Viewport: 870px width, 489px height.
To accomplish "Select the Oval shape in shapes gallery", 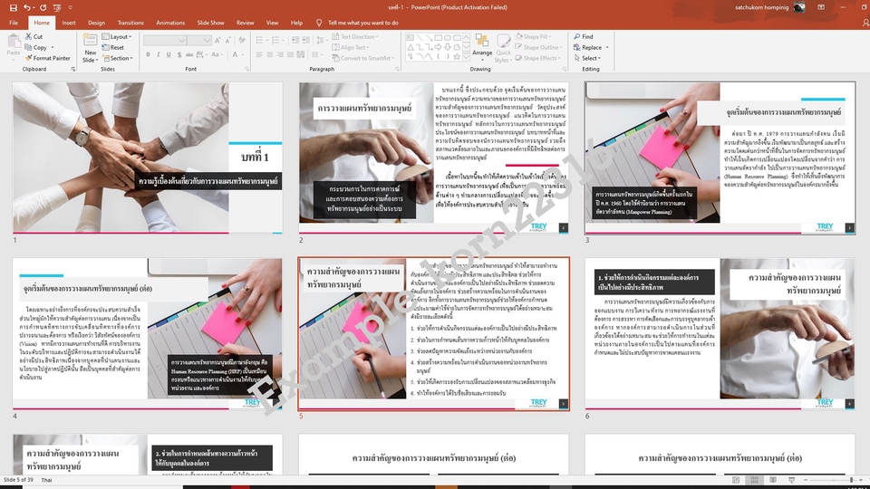I will pyautogui.click(x=447, y=38).
